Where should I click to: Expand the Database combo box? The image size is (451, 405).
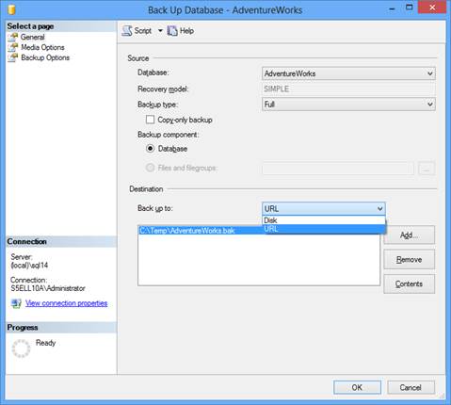click(348, 73)
